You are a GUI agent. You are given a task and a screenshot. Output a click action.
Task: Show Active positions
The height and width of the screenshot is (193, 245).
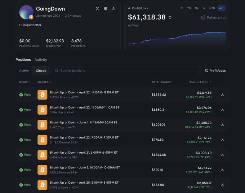24,71
